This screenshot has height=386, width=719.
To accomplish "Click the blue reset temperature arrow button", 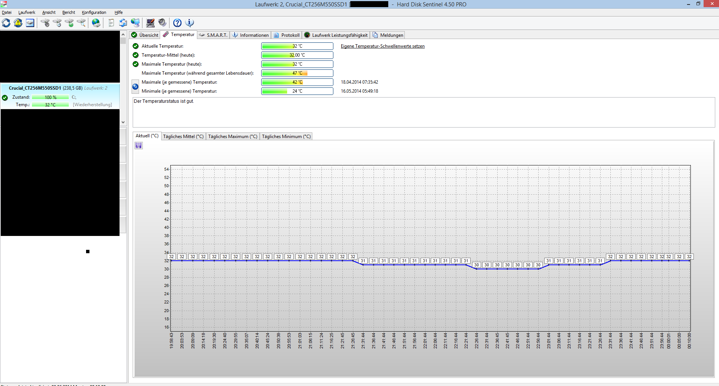I will click(135, 87).
